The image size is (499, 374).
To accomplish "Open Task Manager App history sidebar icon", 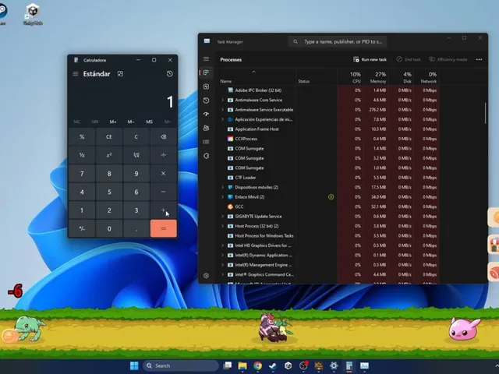I will pyautogui.click(x=206, y=101).
